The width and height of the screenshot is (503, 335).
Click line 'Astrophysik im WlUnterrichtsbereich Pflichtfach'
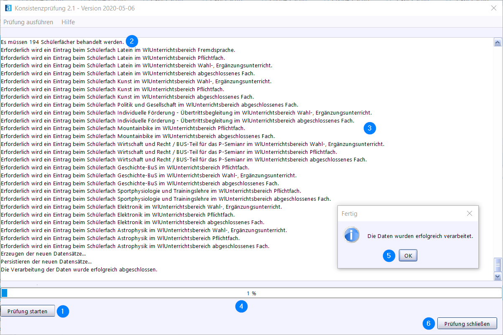pos(120,238)
